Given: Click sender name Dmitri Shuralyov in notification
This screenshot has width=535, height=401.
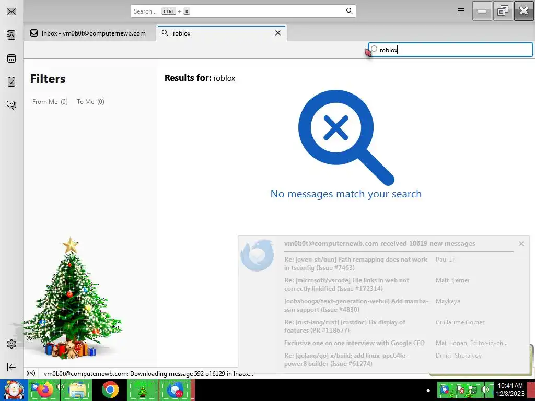Looking at the screenshot, I should (459, 355).
